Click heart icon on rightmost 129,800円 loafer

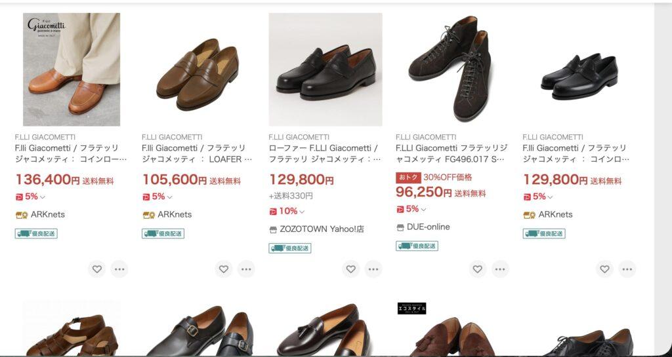tap(605, 269)
